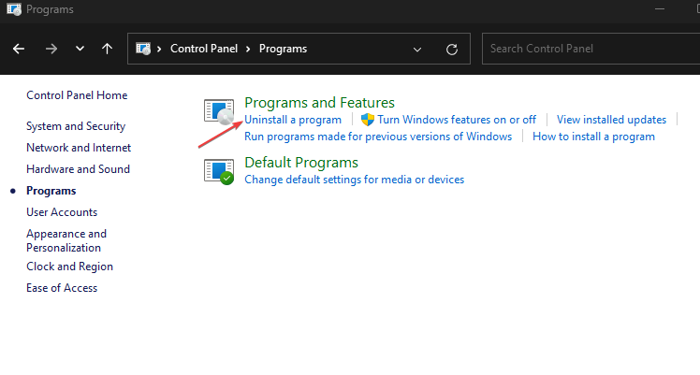
Task: Open Default Programs heading
Action: pos(301,163)
